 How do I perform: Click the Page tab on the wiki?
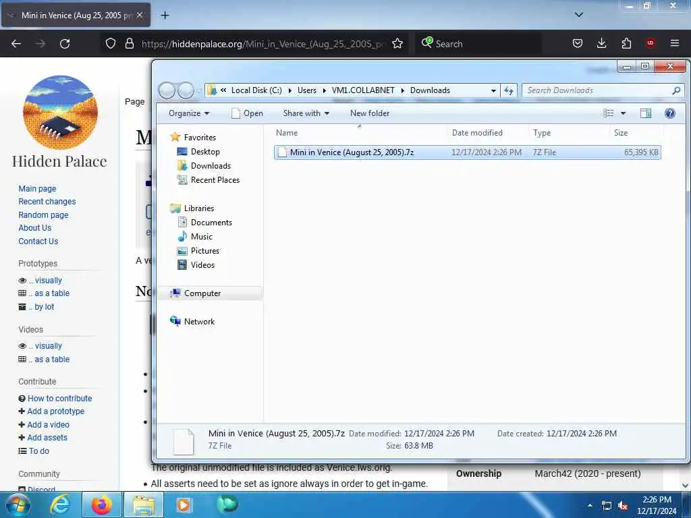tap(134, 102)
